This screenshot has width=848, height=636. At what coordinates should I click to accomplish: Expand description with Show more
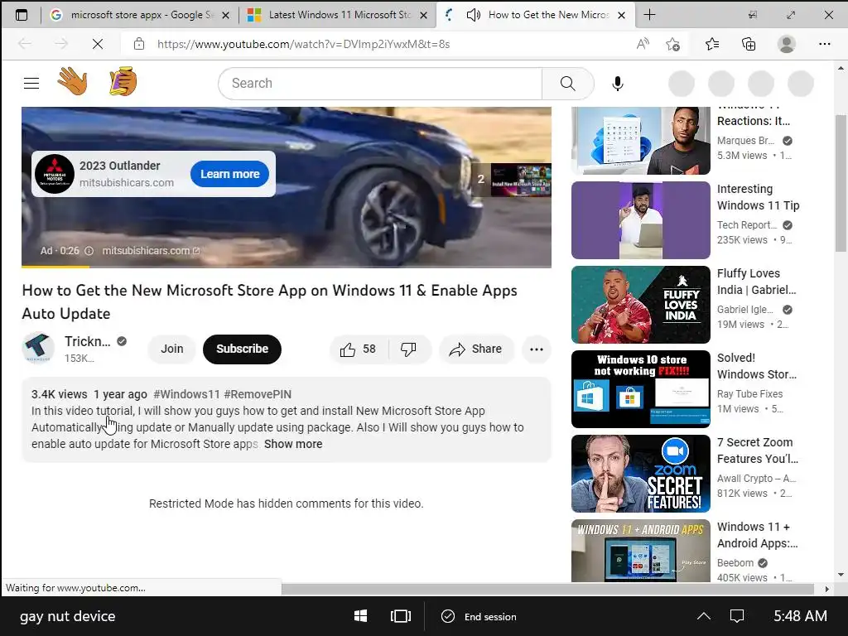pos(293,444)
